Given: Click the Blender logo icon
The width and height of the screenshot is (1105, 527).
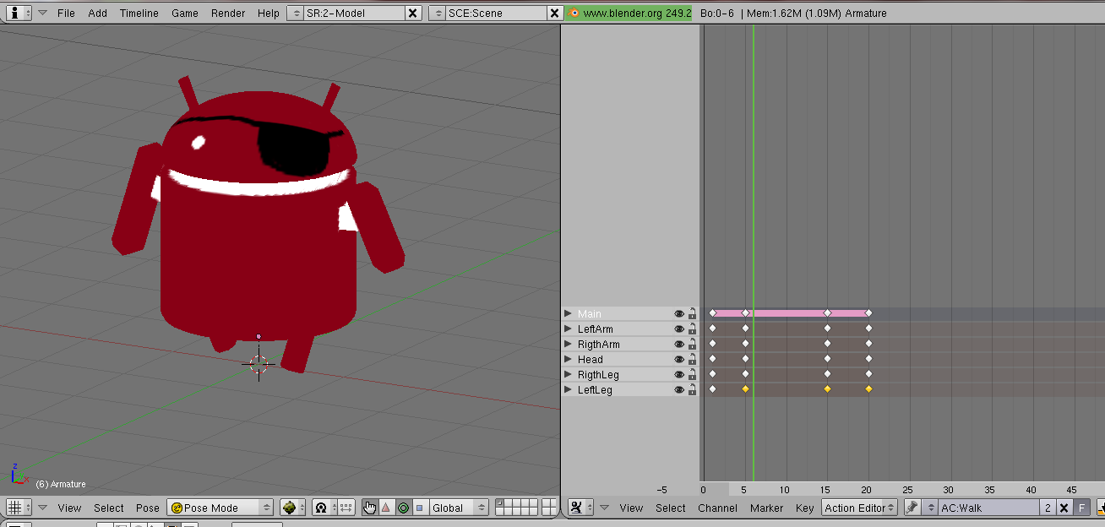Looking at the screenshot, I should point(574,13).
